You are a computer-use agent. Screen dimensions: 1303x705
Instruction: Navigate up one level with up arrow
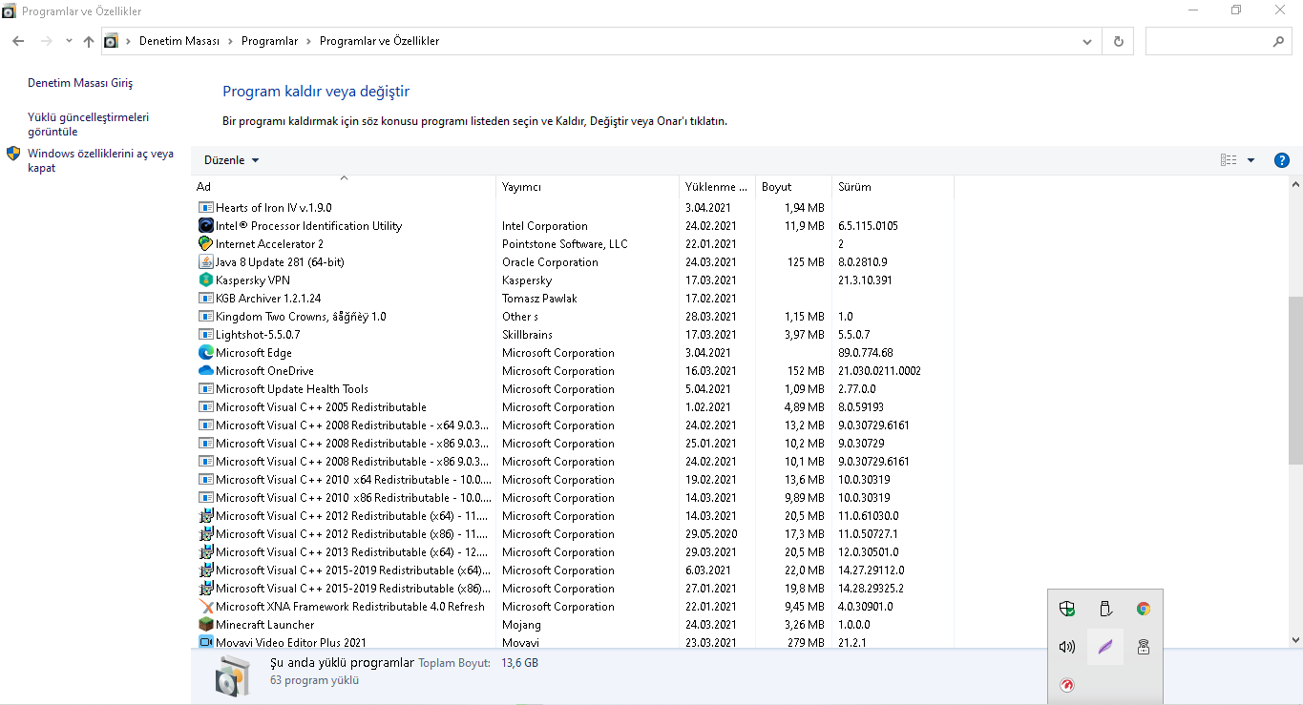point(89,41)
